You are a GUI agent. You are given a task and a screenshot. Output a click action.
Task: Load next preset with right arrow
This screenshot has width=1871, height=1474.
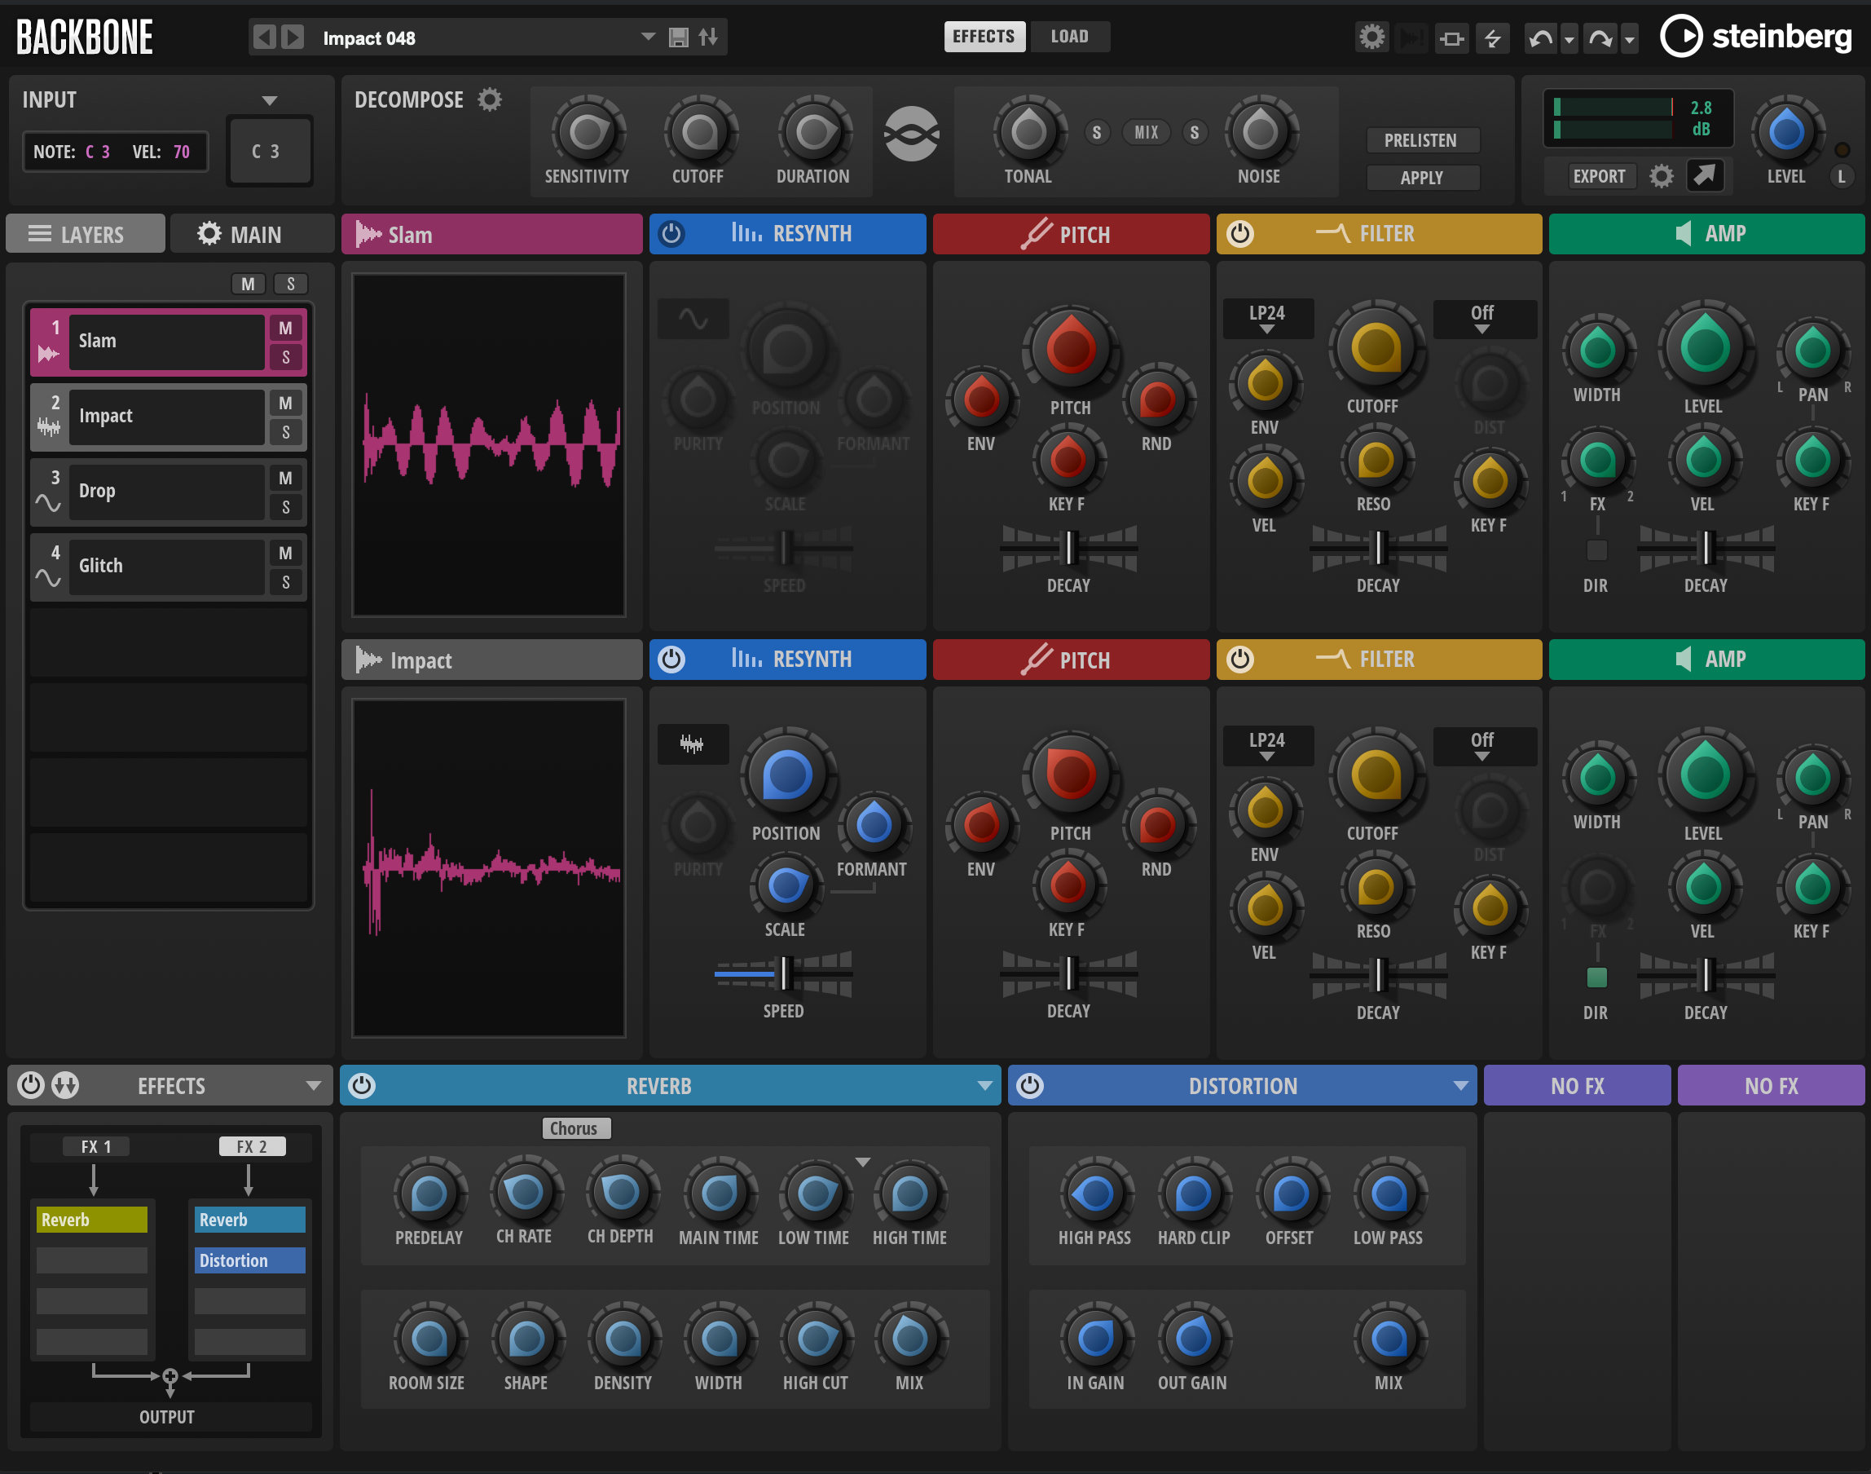click(292, 38)
